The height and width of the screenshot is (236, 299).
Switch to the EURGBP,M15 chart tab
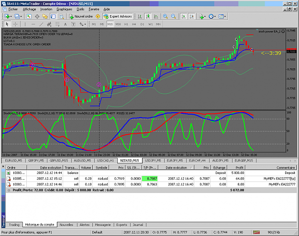(244, 161)
